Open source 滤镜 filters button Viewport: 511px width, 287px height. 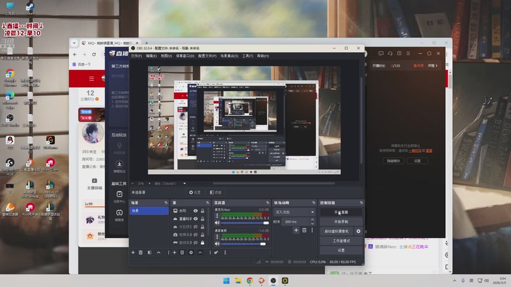point(216,193)
